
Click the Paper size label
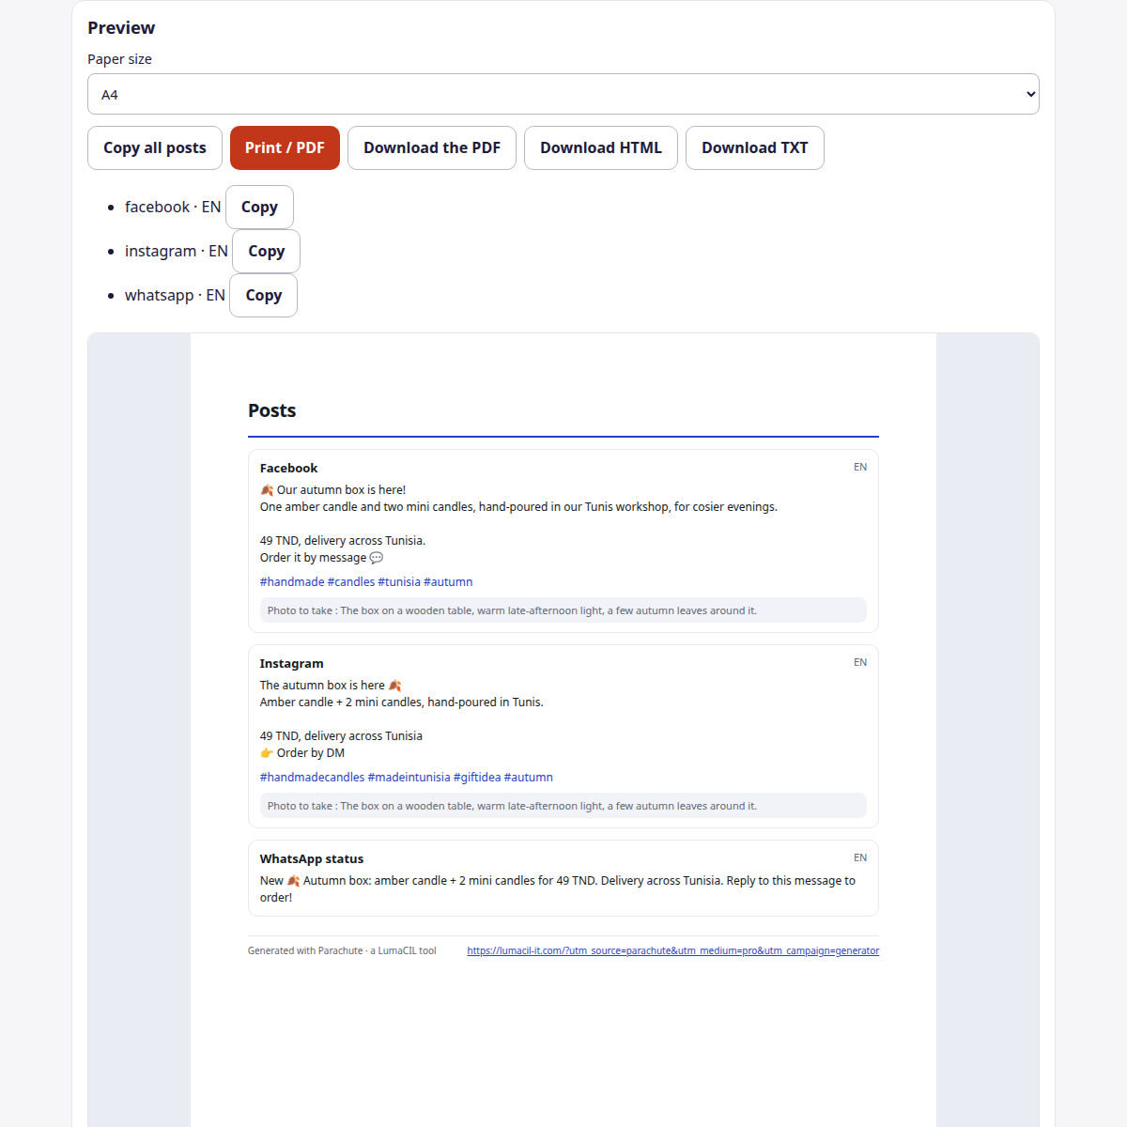click(119, 58)
